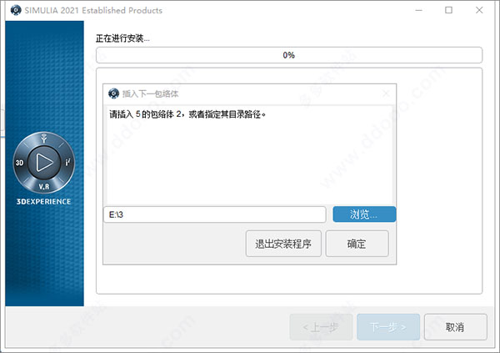Viewport: 500px width, 353px height.
Task: Click the exit installer (退出安装程序) button
Action: pyautogui.click(x=283, y=244)
